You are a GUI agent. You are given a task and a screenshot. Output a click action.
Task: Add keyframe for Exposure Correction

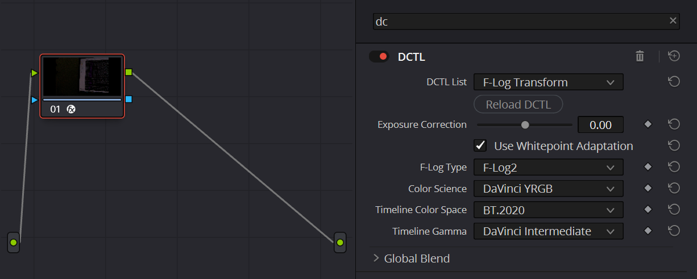click(648, 124)
